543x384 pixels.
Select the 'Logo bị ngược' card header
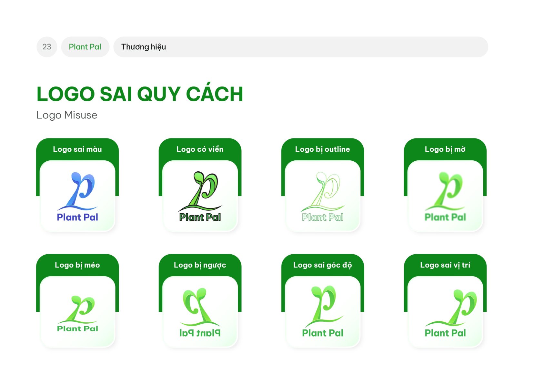pyautogui.click(x=200, y=265)
